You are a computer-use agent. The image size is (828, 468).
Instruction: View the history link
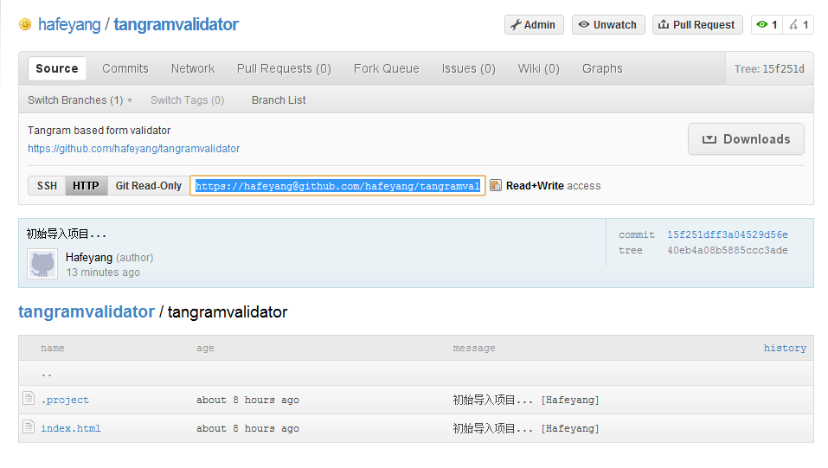click(785, 348)
